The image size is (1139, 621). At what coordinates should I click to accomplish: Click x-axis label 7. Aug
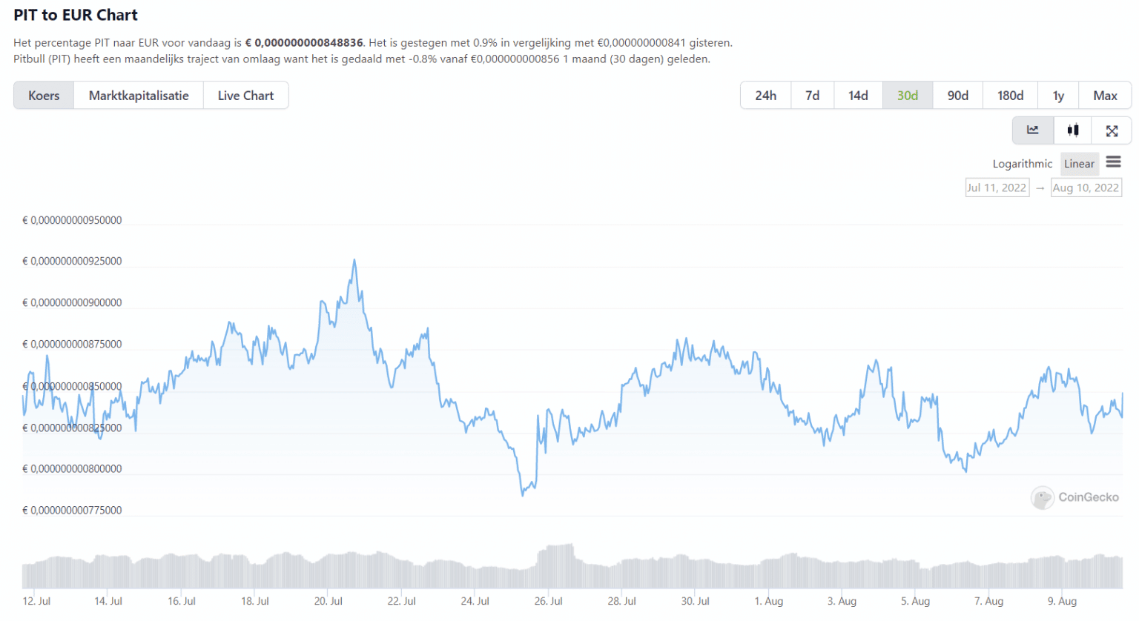coord(989,601)
